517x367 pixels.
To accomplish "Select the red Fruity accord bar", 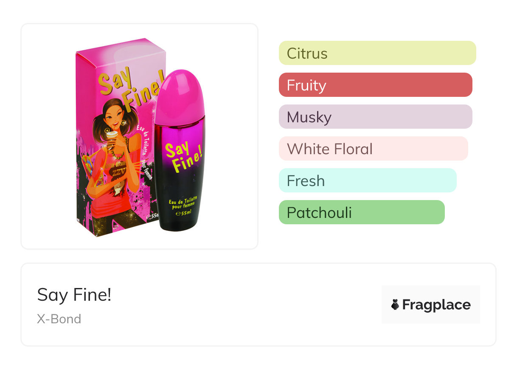I will pyautogui.click(x=375, y=85).
